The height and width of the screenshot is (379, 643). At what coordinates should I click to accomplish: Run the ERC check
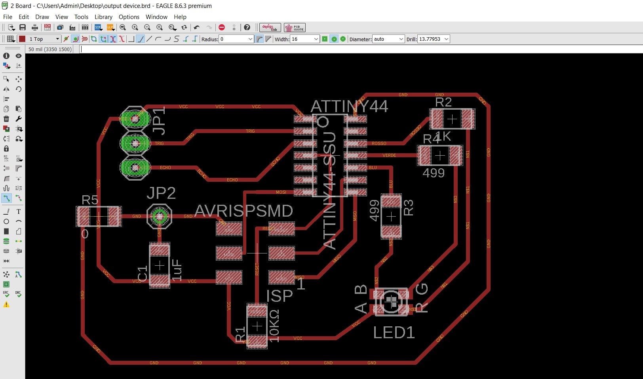point(6,294)
